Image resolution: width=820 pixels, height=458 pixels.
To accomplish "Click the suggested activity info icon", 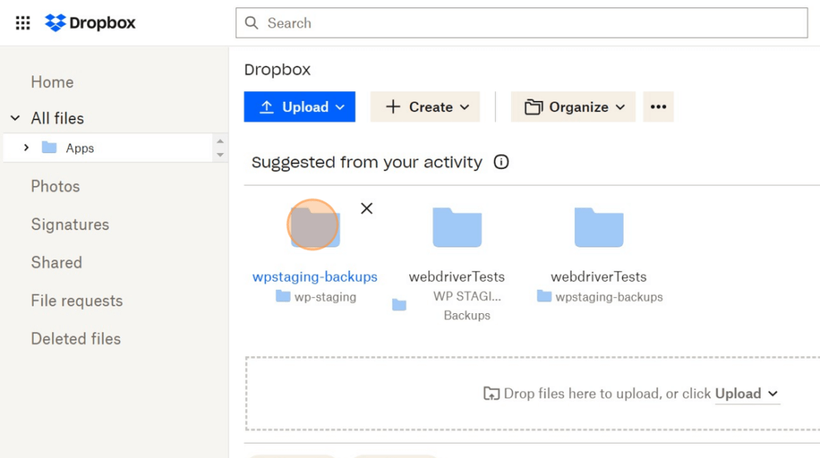I will (x=501, y=162).
